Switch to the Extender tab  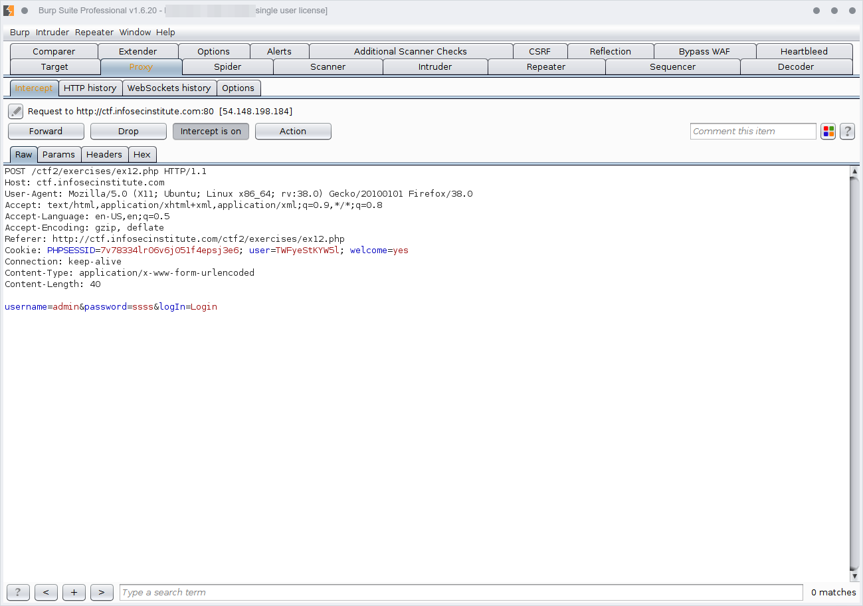(138, 51)
